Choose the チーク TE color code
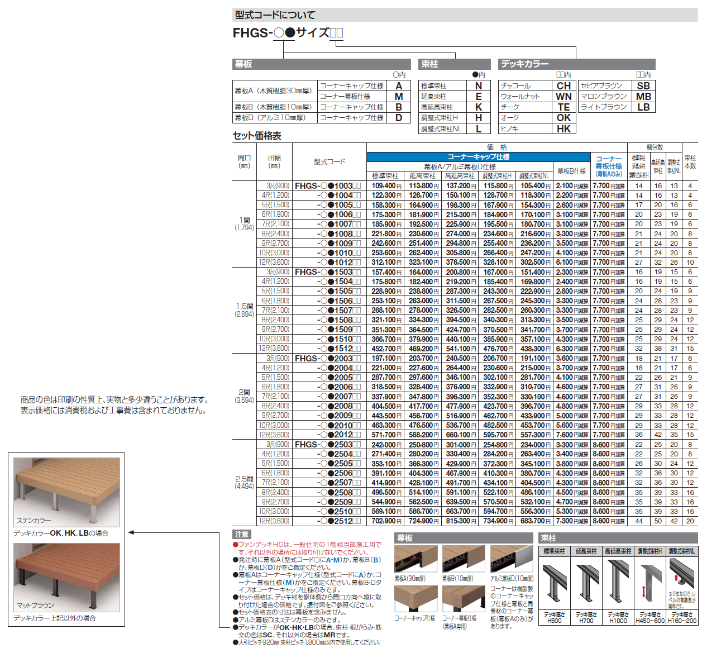The image size is (702, 648). (563, 107)
